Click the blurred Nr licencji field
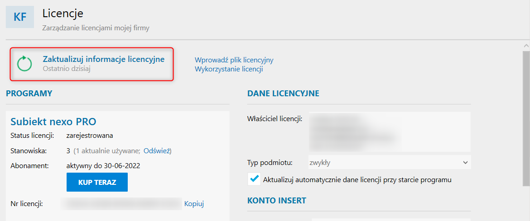530x221 pixels. coord(121,204)
